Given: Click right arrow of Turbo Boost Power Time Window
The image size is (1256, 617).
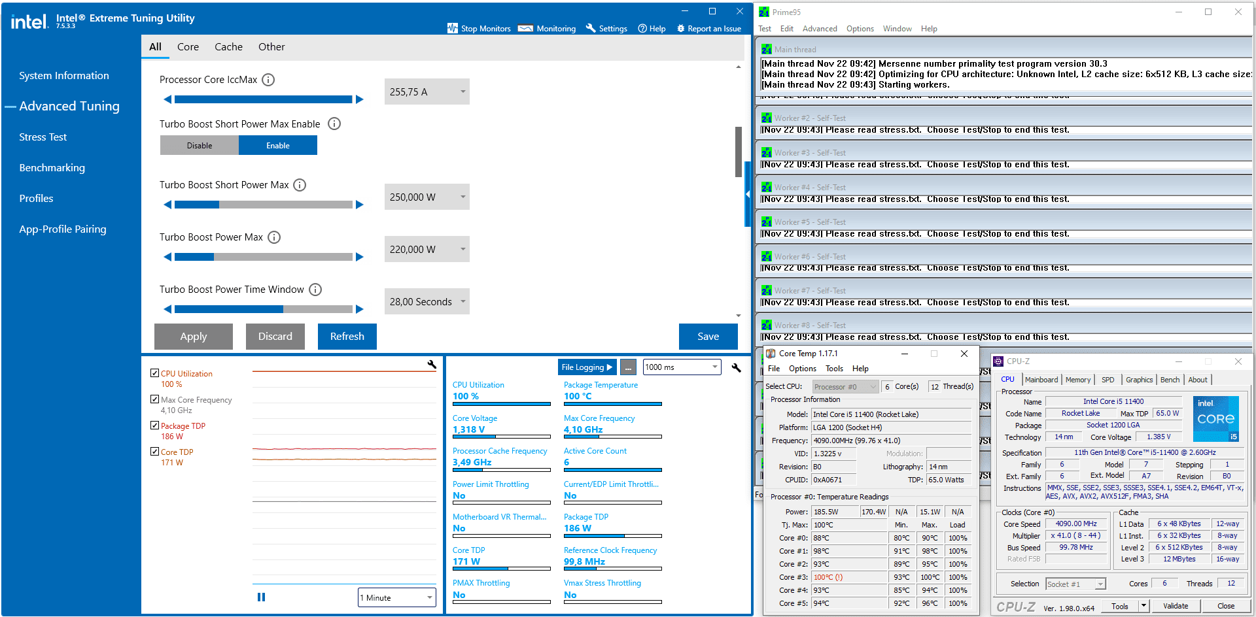Looking at the screenshot, I should pyautogui.click(x=359, y=309).
